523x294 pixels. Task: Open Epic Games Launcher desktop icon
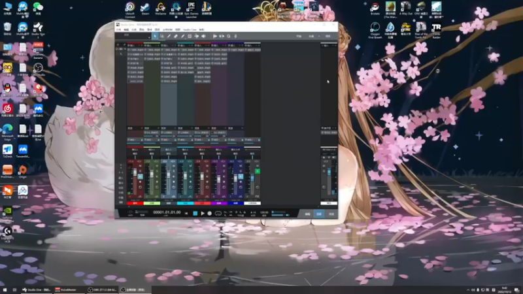(x=191, y=10)
